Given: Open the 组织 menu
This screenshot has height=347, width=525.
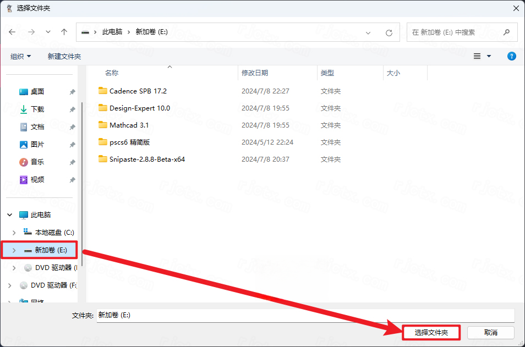Looking at the screenshot, I should click(x=21, y=56).
